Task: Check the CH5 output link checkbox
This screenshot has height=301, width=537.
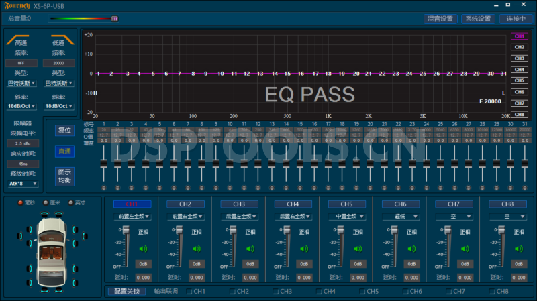Action: pyautogui.click(x=362, y=292)
